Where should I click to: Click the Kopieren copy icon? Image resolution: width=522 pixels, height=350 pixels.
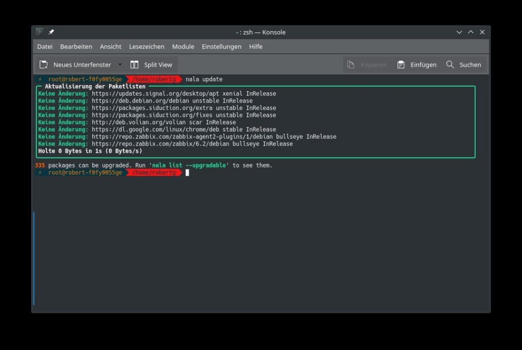click(x=351, y=65)
